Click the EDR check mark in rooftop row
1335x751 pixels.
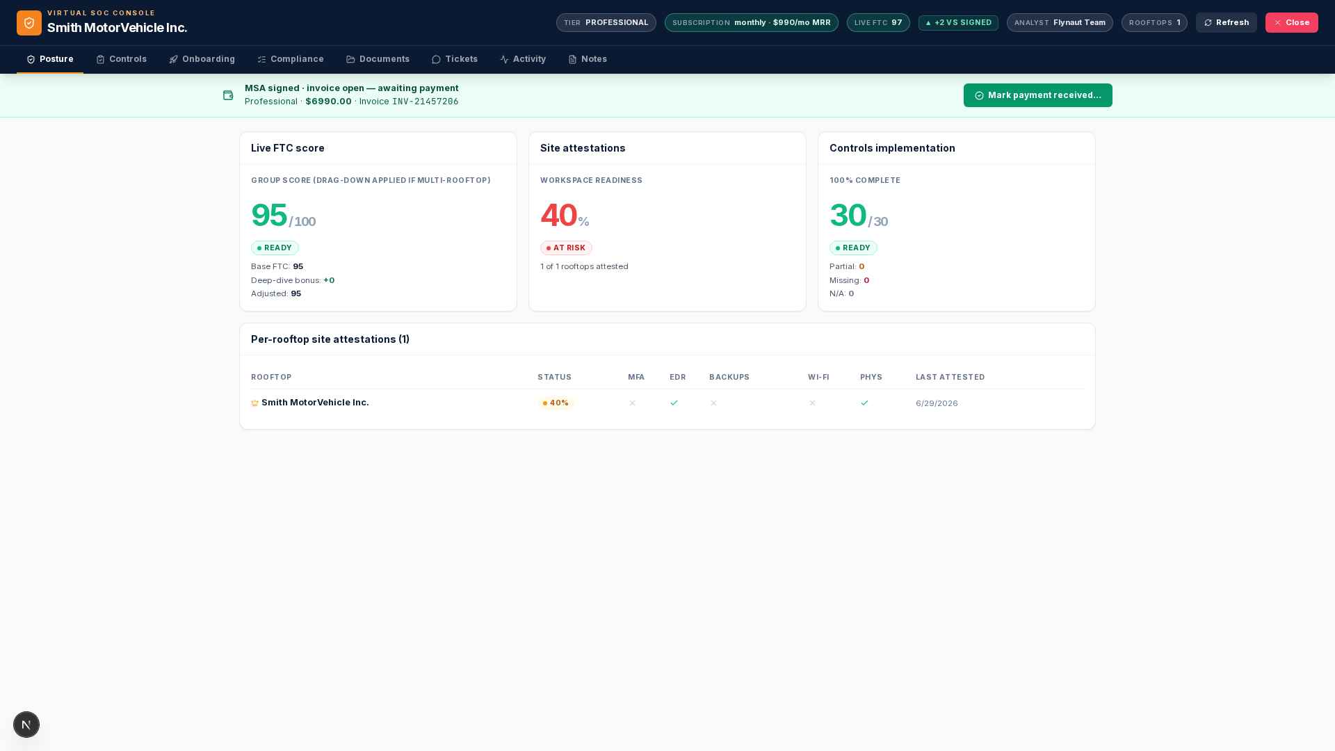pyautogui.click(x=674, y=403)
